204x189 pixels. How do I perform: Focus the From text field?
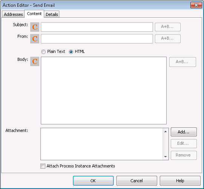pos(97,39)
